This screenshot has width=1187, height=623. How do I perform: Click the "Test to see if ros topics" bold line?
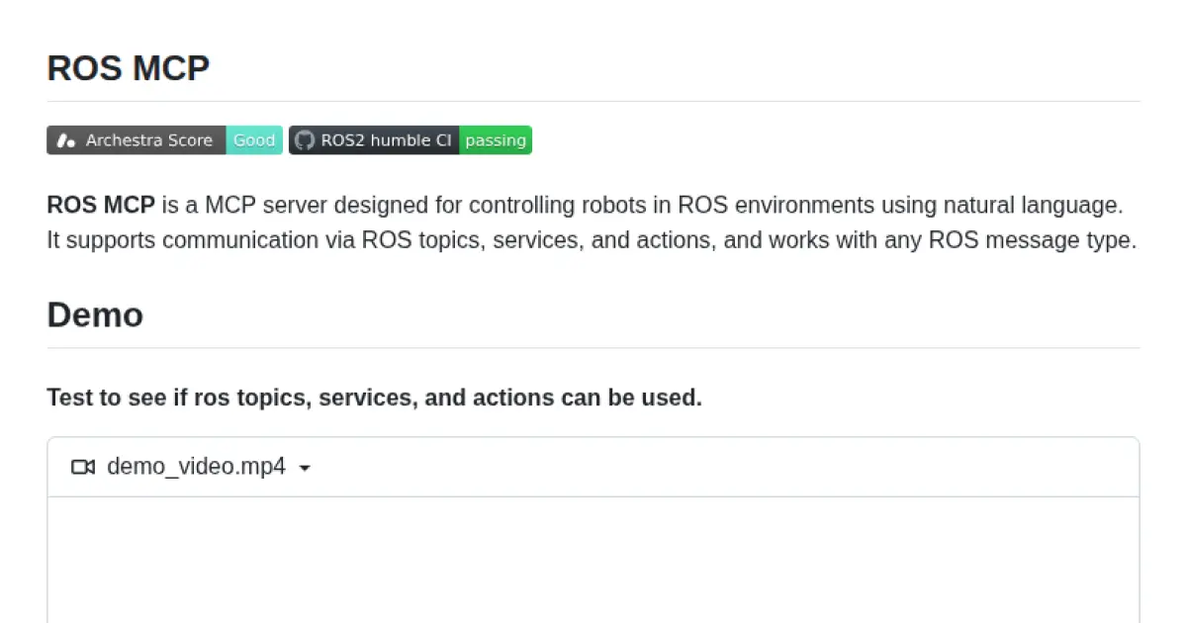point(374,398)
